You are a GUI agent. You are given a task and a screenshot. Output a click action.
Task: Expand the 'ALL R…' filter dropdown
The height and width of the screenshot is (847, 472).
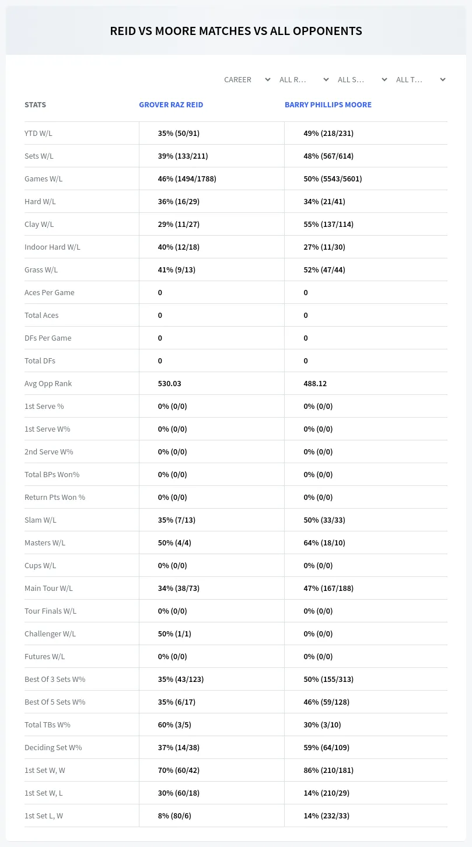304,79
